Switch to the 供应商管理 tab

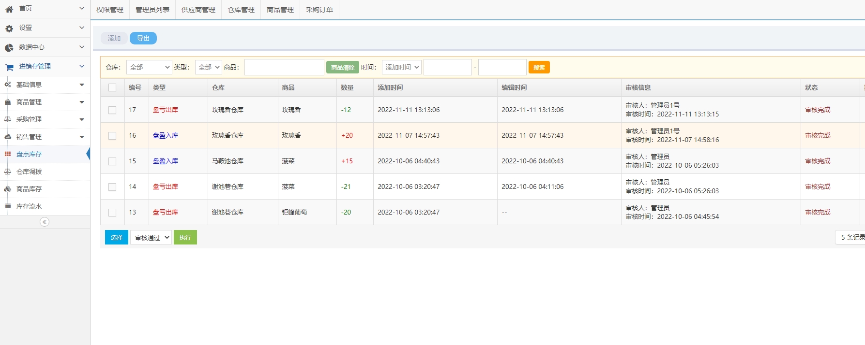click(x=198, y=10)
